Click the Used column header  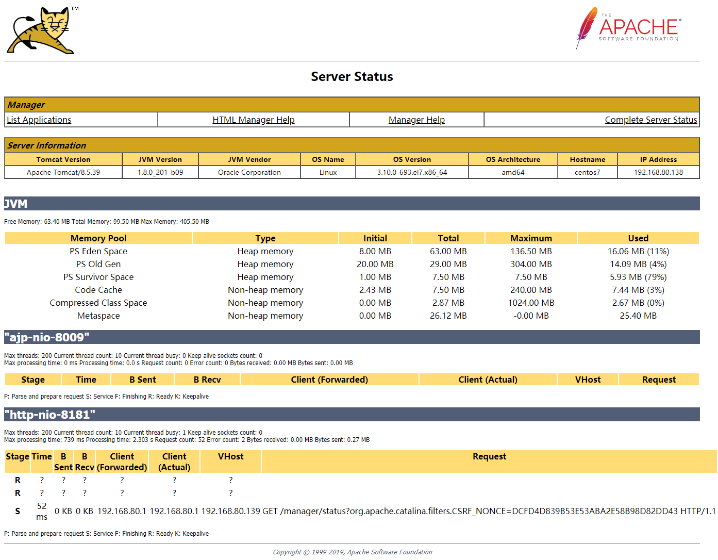638,238
